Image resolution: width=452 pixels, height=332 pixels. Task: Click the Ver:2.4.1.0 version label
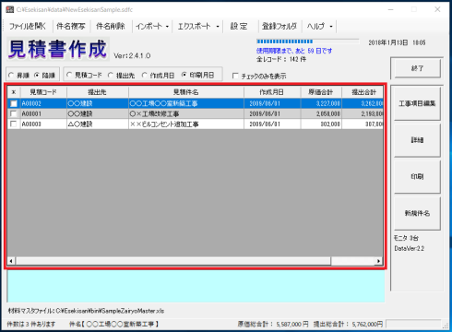point(132,55)
